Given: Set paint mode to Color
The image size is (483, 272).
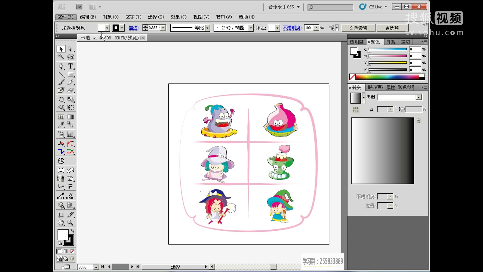Looking at the screenshot, I should (x=59, y=251).
